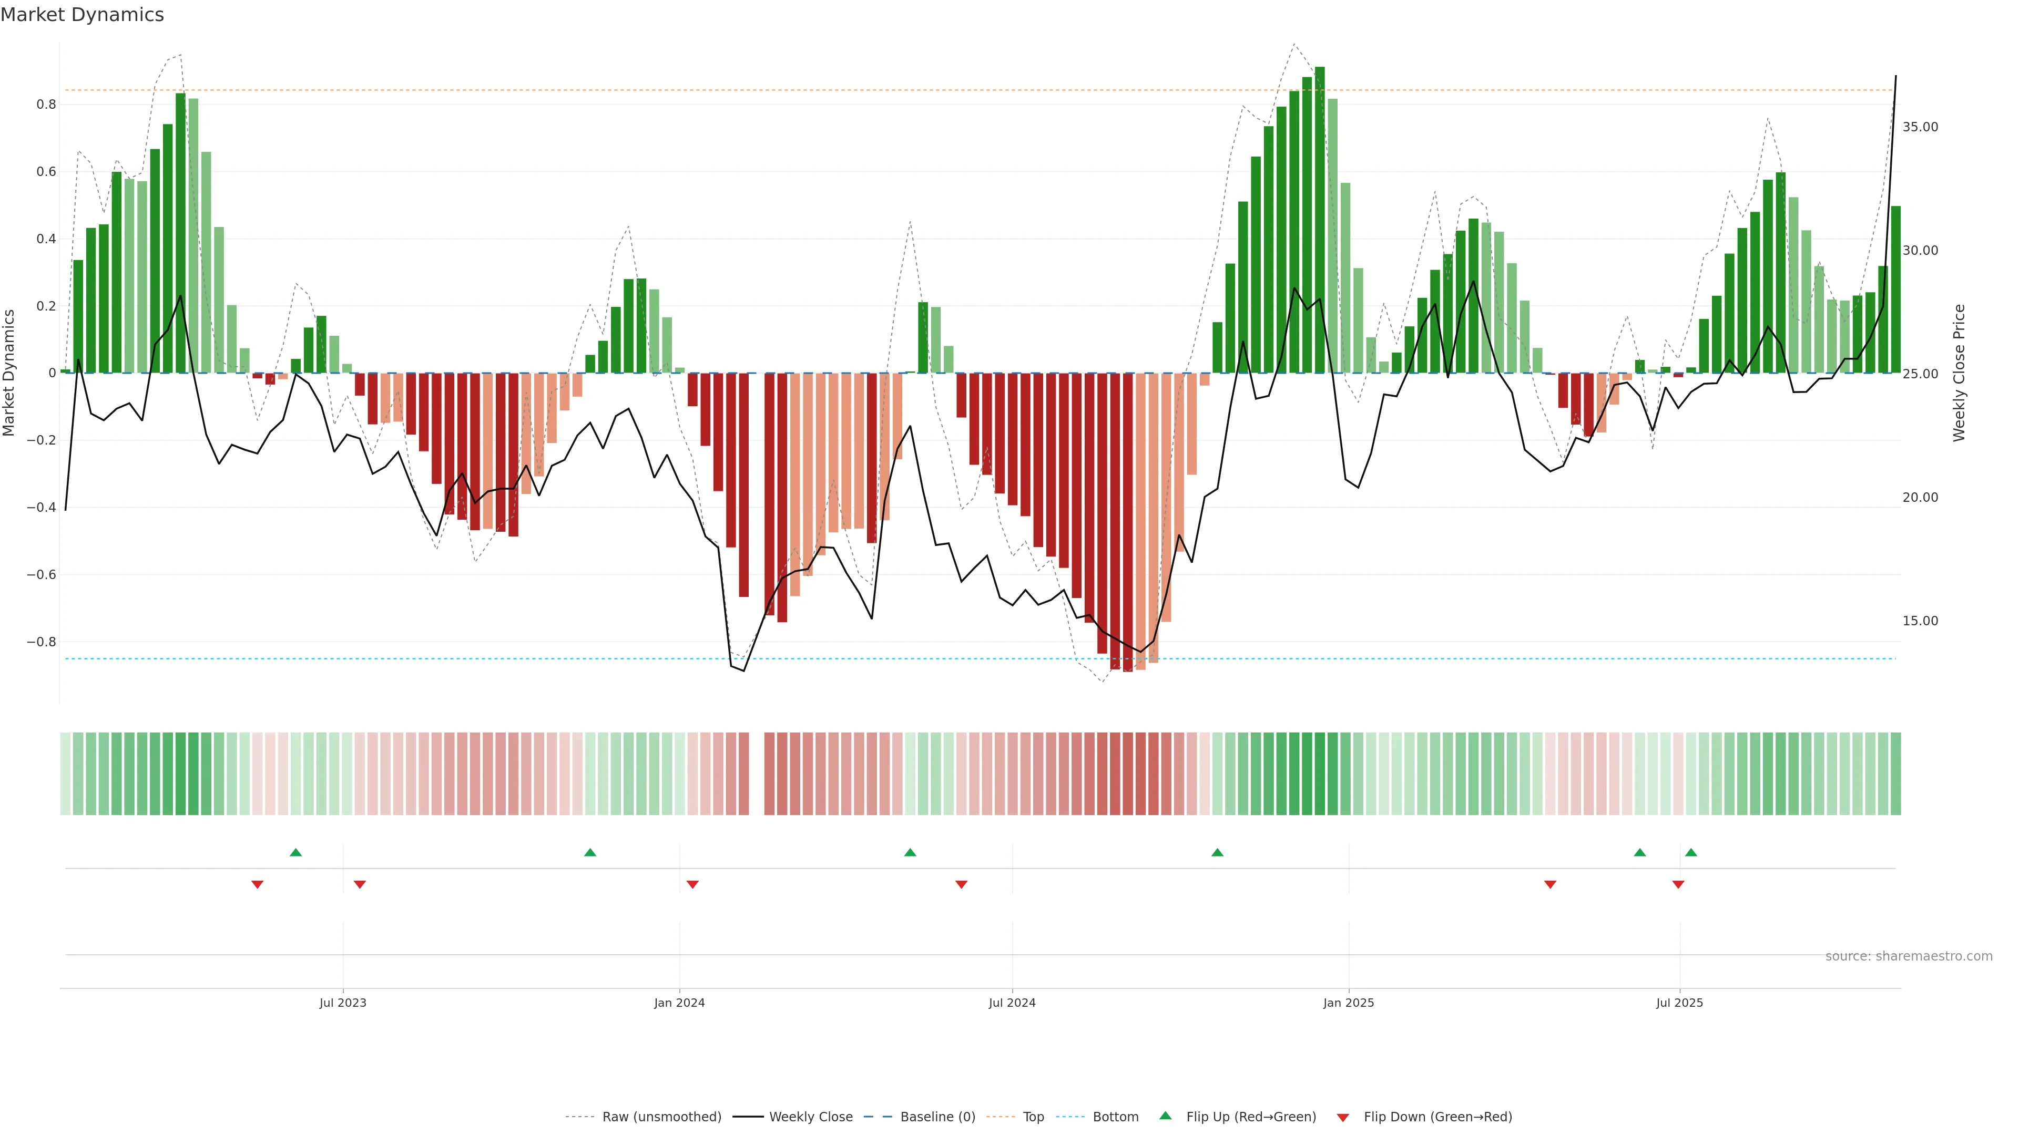
Task: Click the Top legend dashed line swatch
Action: [1000, 1117]
